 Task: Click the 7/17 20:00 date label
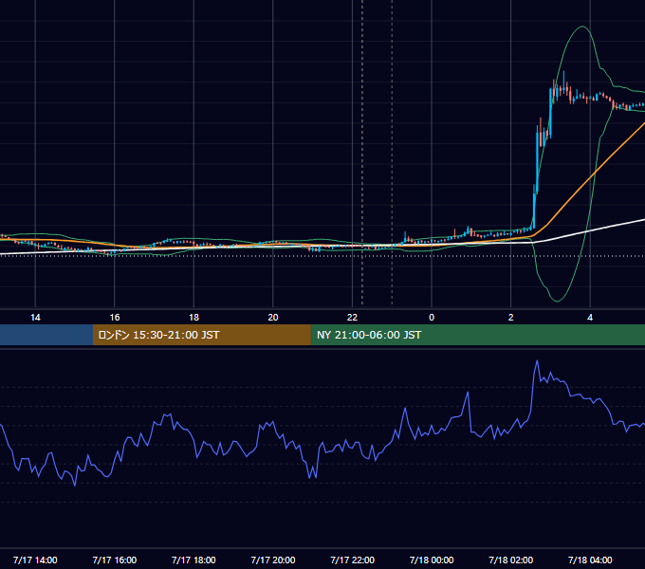[x=273, y=560]
